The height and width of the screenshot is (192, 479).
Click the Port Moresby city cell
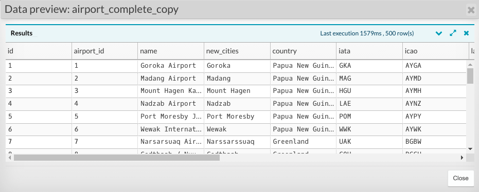click(237, 117)
